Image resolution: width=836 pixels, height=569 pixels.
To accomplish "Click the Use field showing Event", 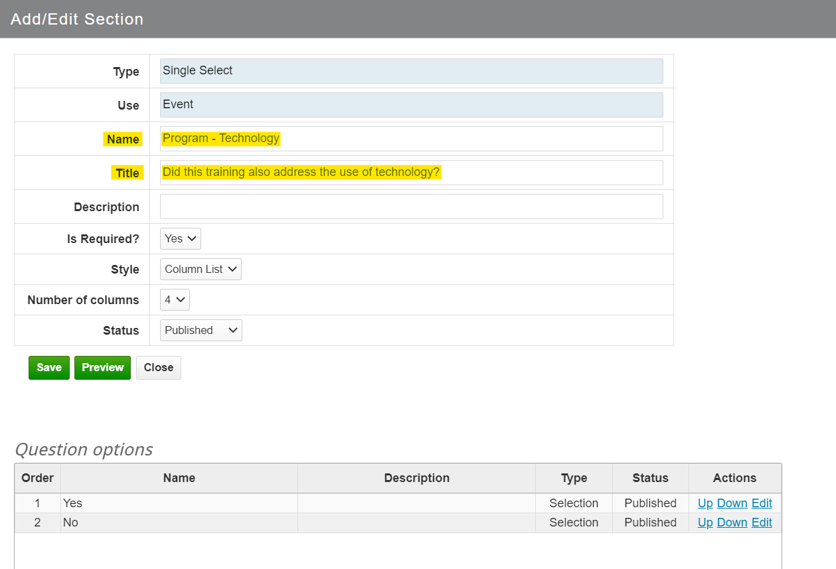I will pyautogui.click(x=410, y=104).
